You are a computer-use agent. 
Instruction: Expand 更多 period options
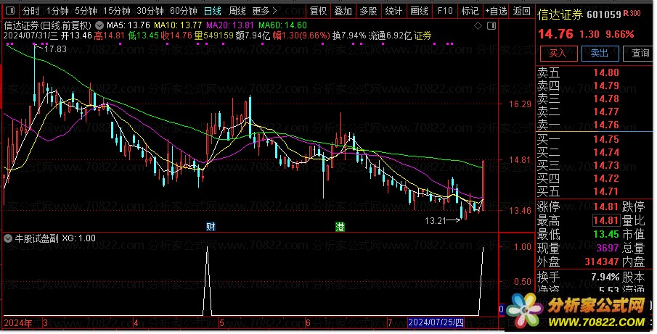(265, 11)
